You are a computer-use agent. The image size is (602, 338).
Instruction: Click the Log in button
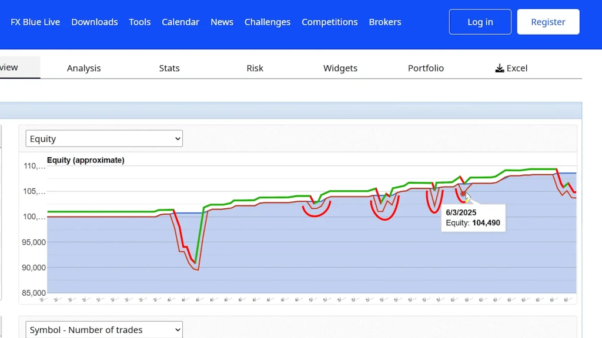pos(480,22)
